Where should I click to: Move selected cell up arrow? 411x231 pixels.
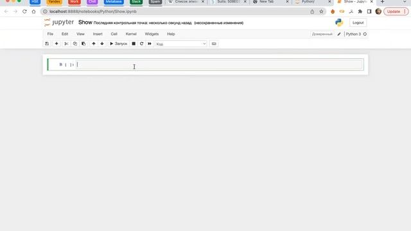(x=94, y=44)
